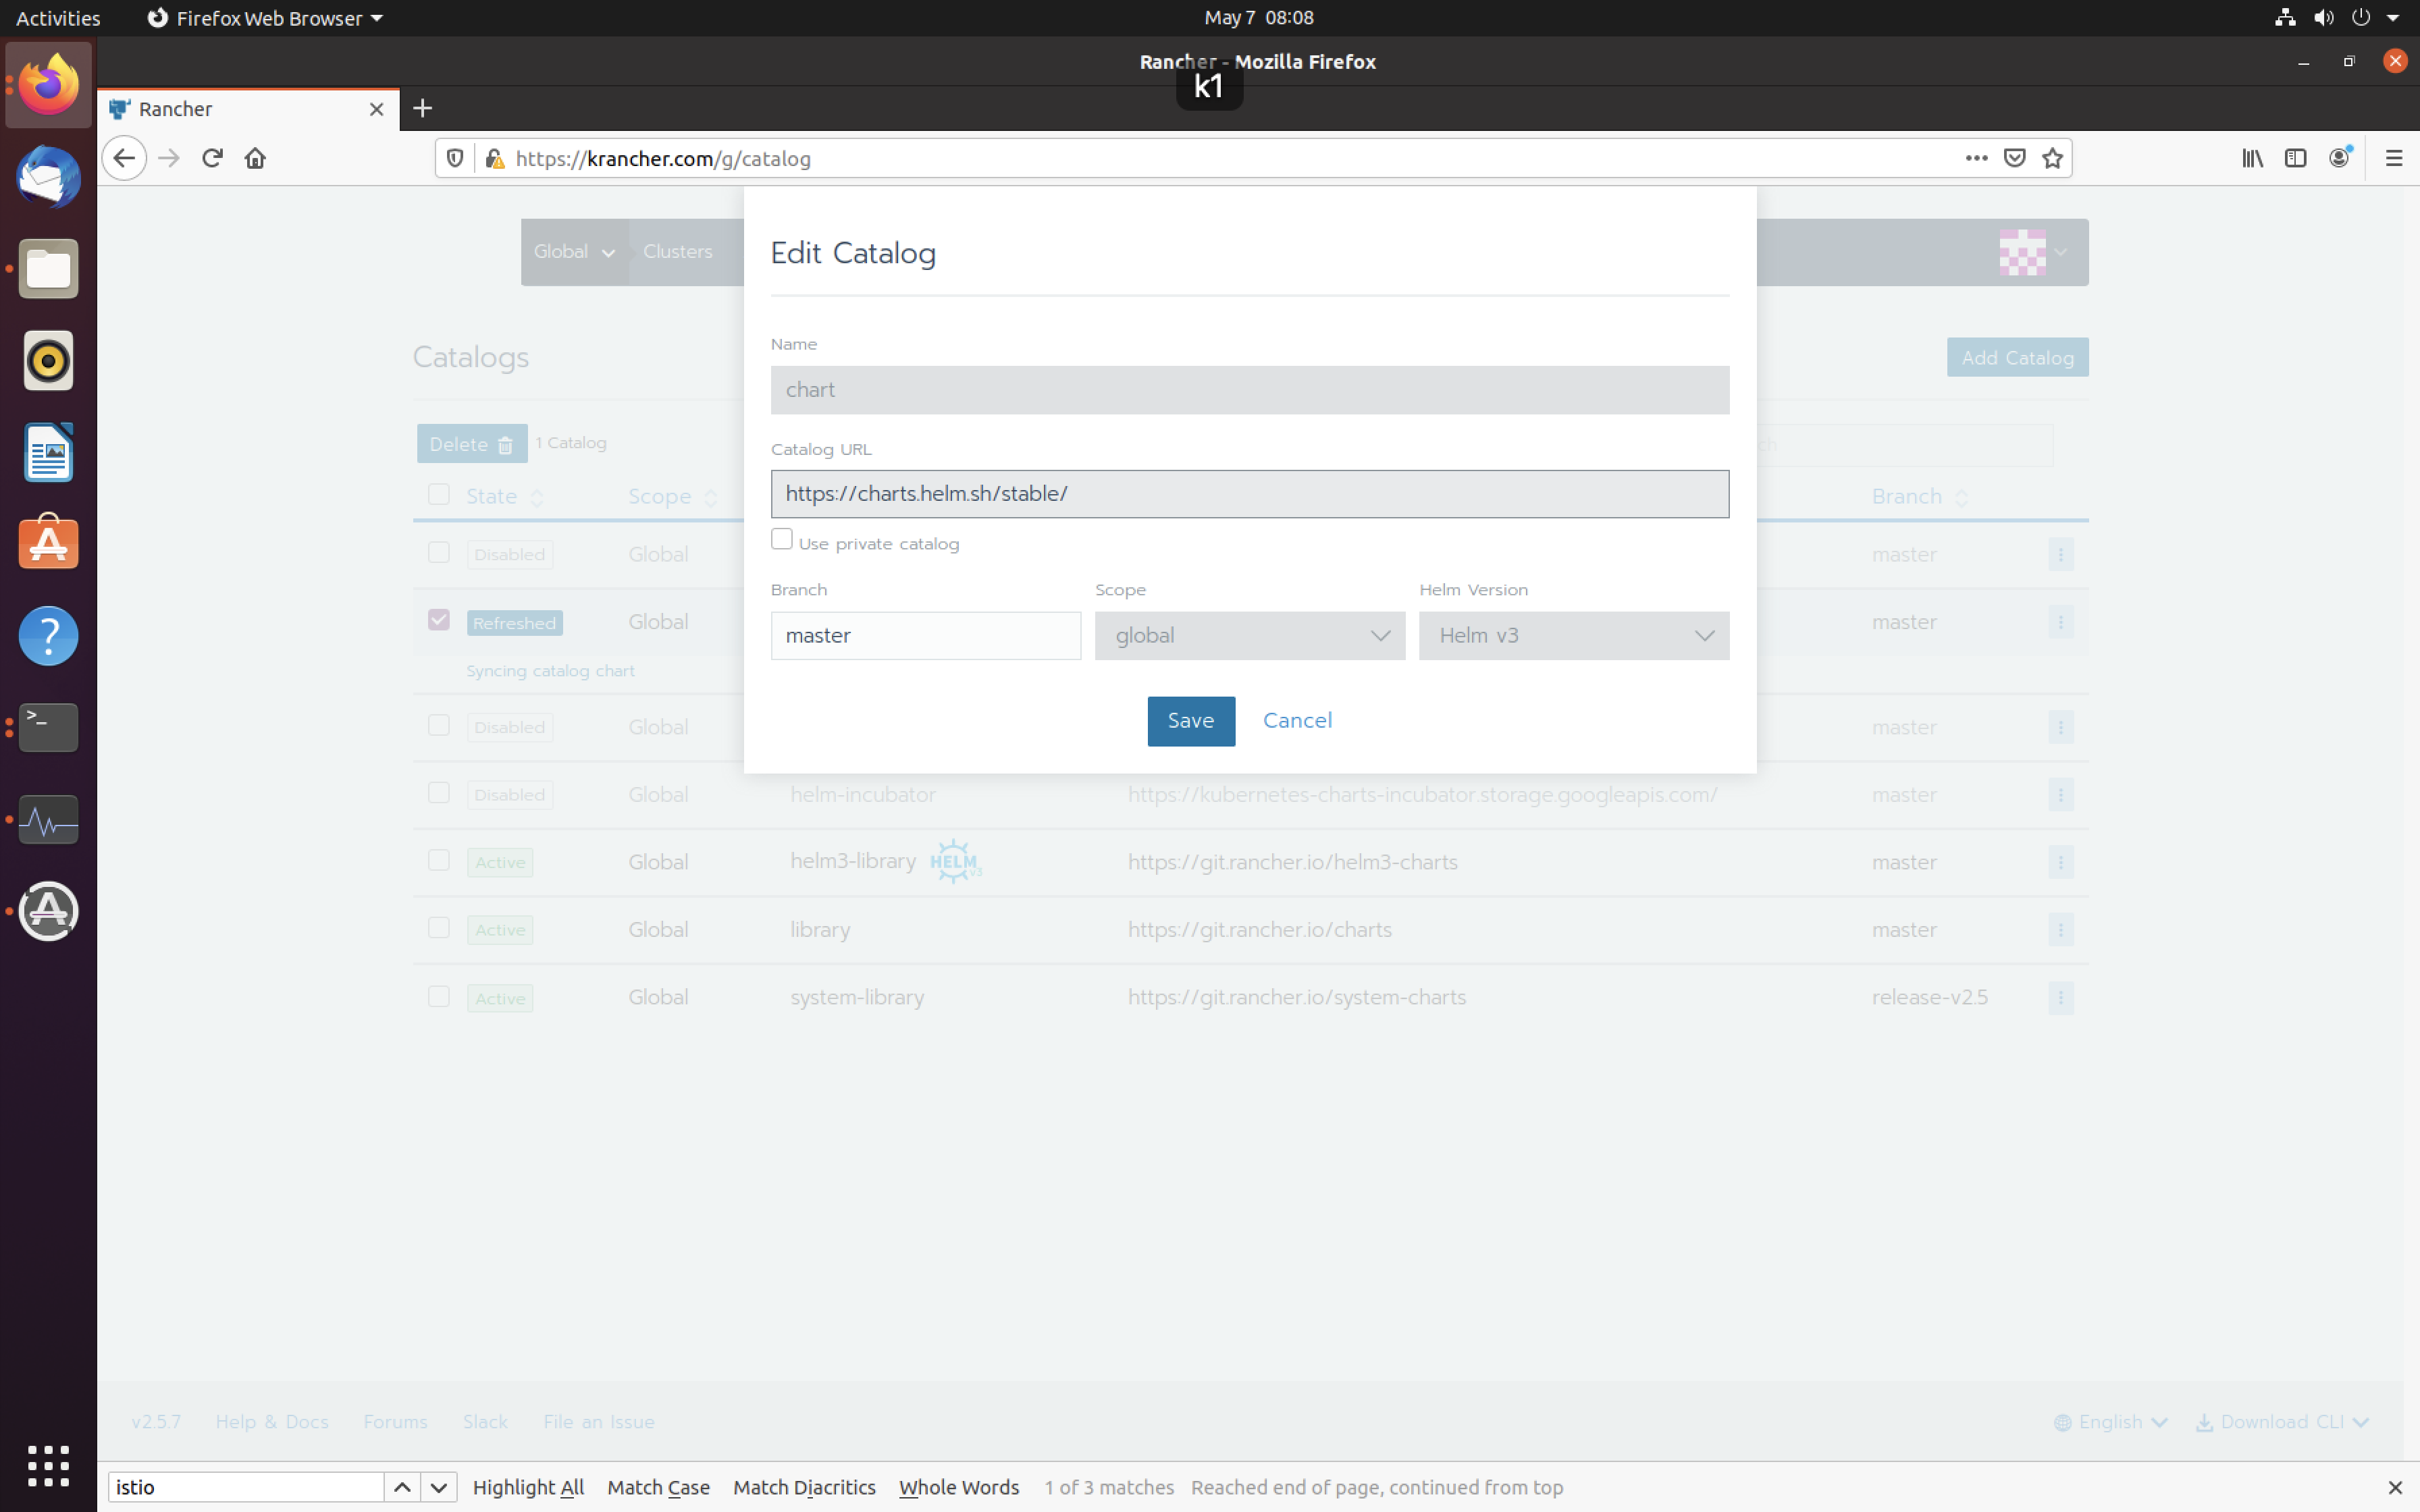
Task: Select helm3-library row checkbox
Action: [438, 860]
